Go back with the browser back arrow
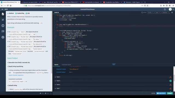This screenshot has height=98, width=175. (2, 5)
